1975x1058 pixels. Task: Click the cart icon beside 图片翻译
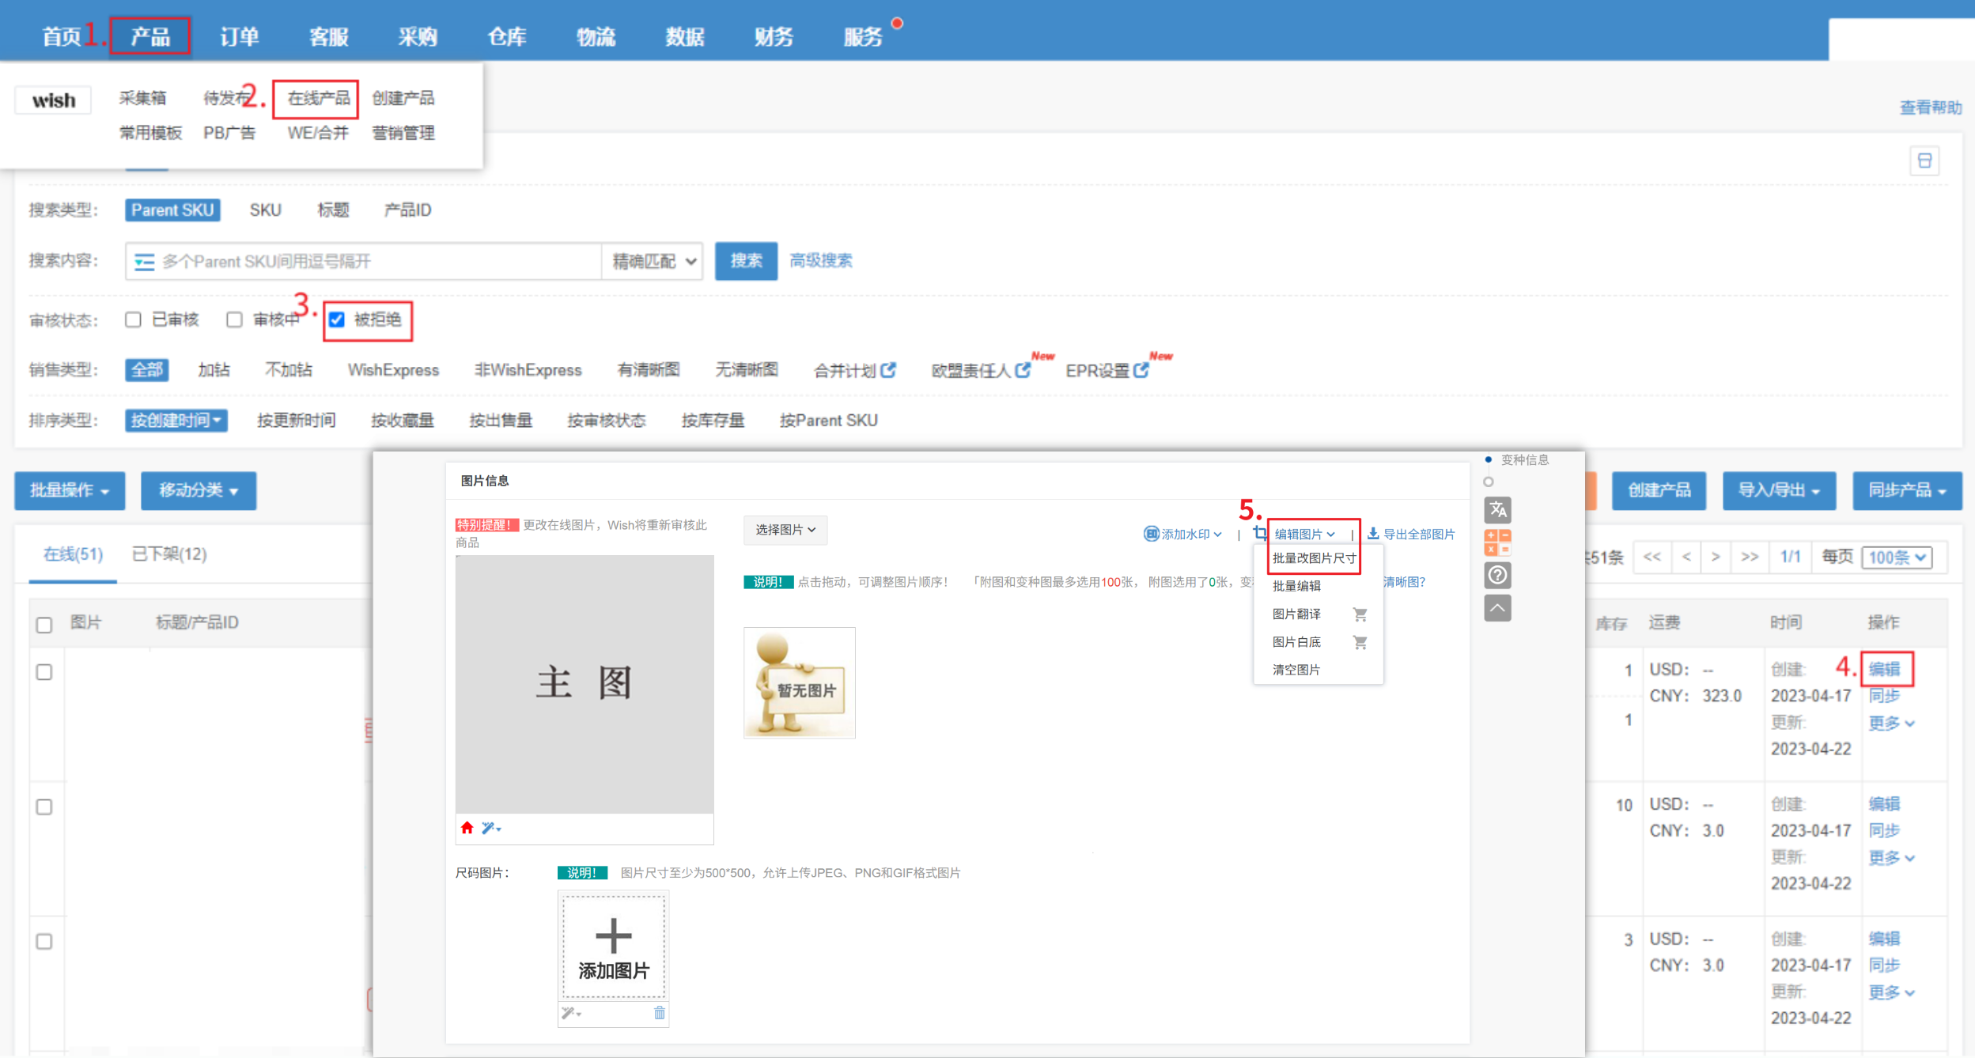point(1360,614)
